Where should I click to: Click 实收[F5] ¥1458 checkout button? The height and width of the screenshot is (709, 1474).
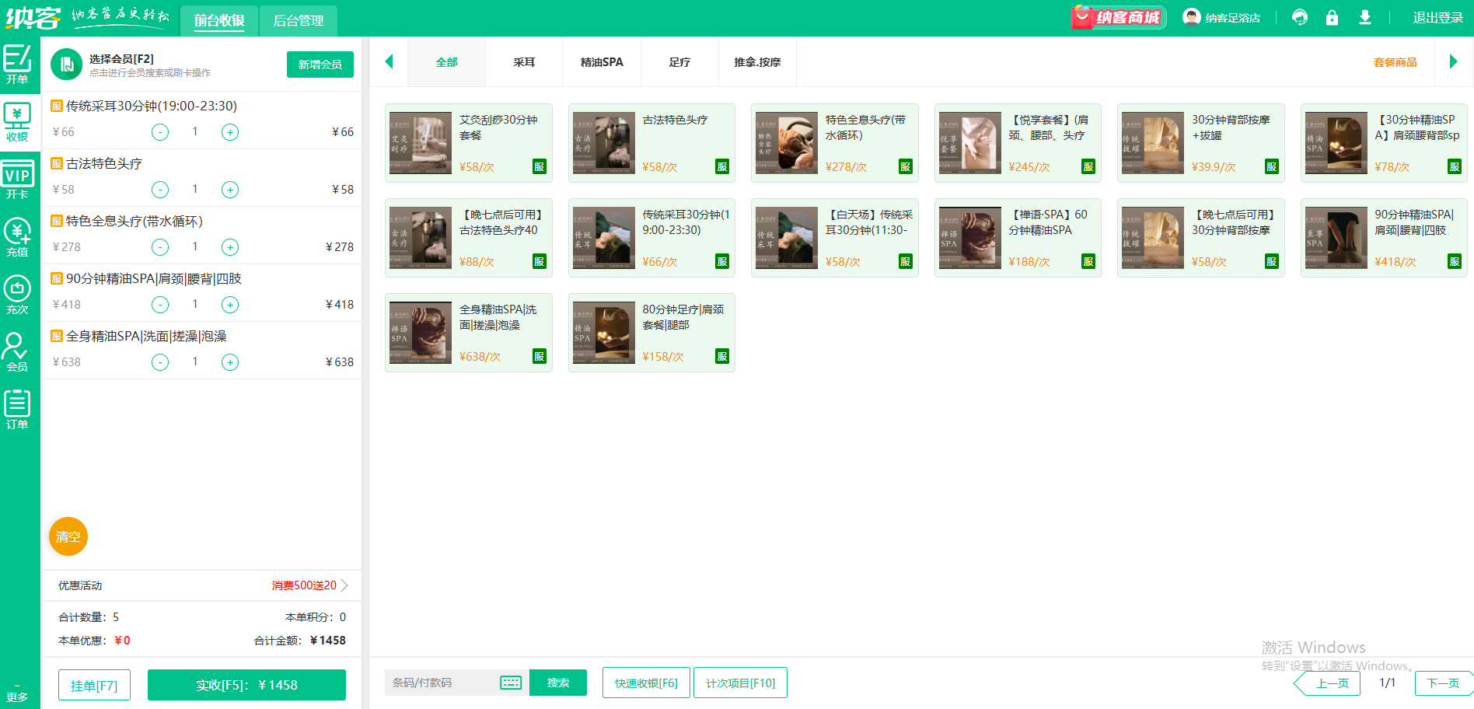246,685
